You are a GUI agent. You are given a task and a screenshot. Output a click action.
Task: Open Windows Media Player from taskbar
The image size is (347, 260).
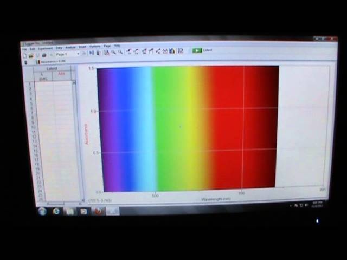coord(83,212)
